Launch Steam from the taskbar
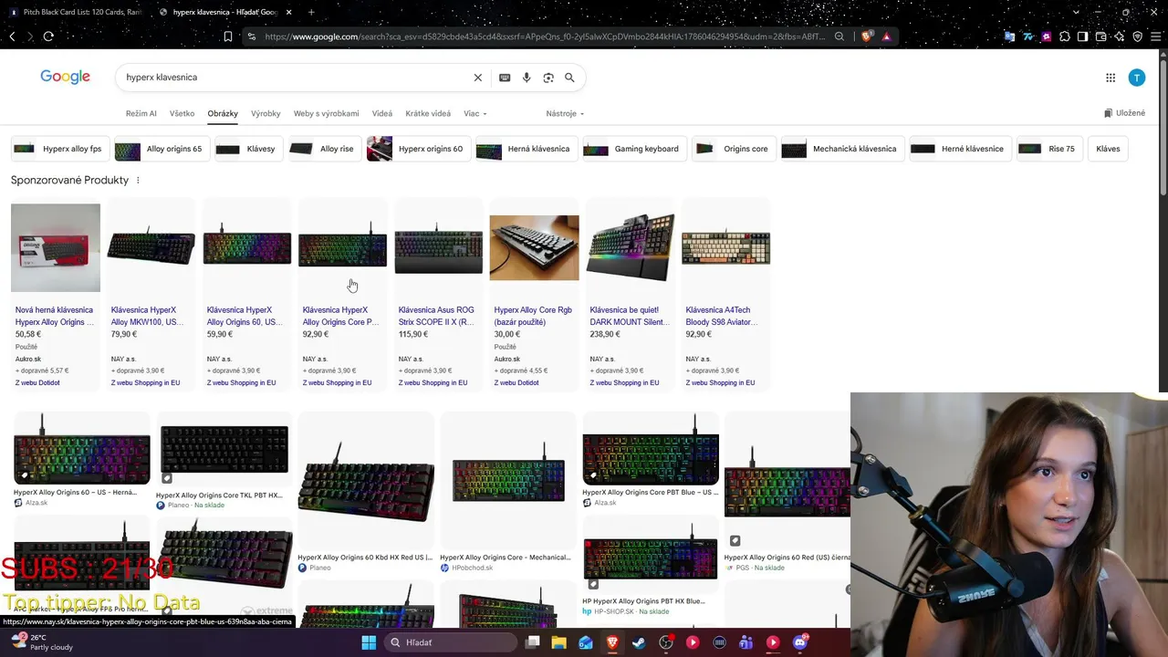 point(639,642)
